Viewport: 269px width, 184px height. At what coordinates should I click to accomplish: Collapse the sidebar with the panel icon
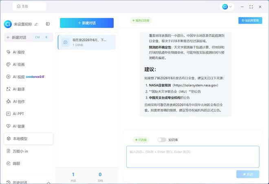[x=48, y=24]
